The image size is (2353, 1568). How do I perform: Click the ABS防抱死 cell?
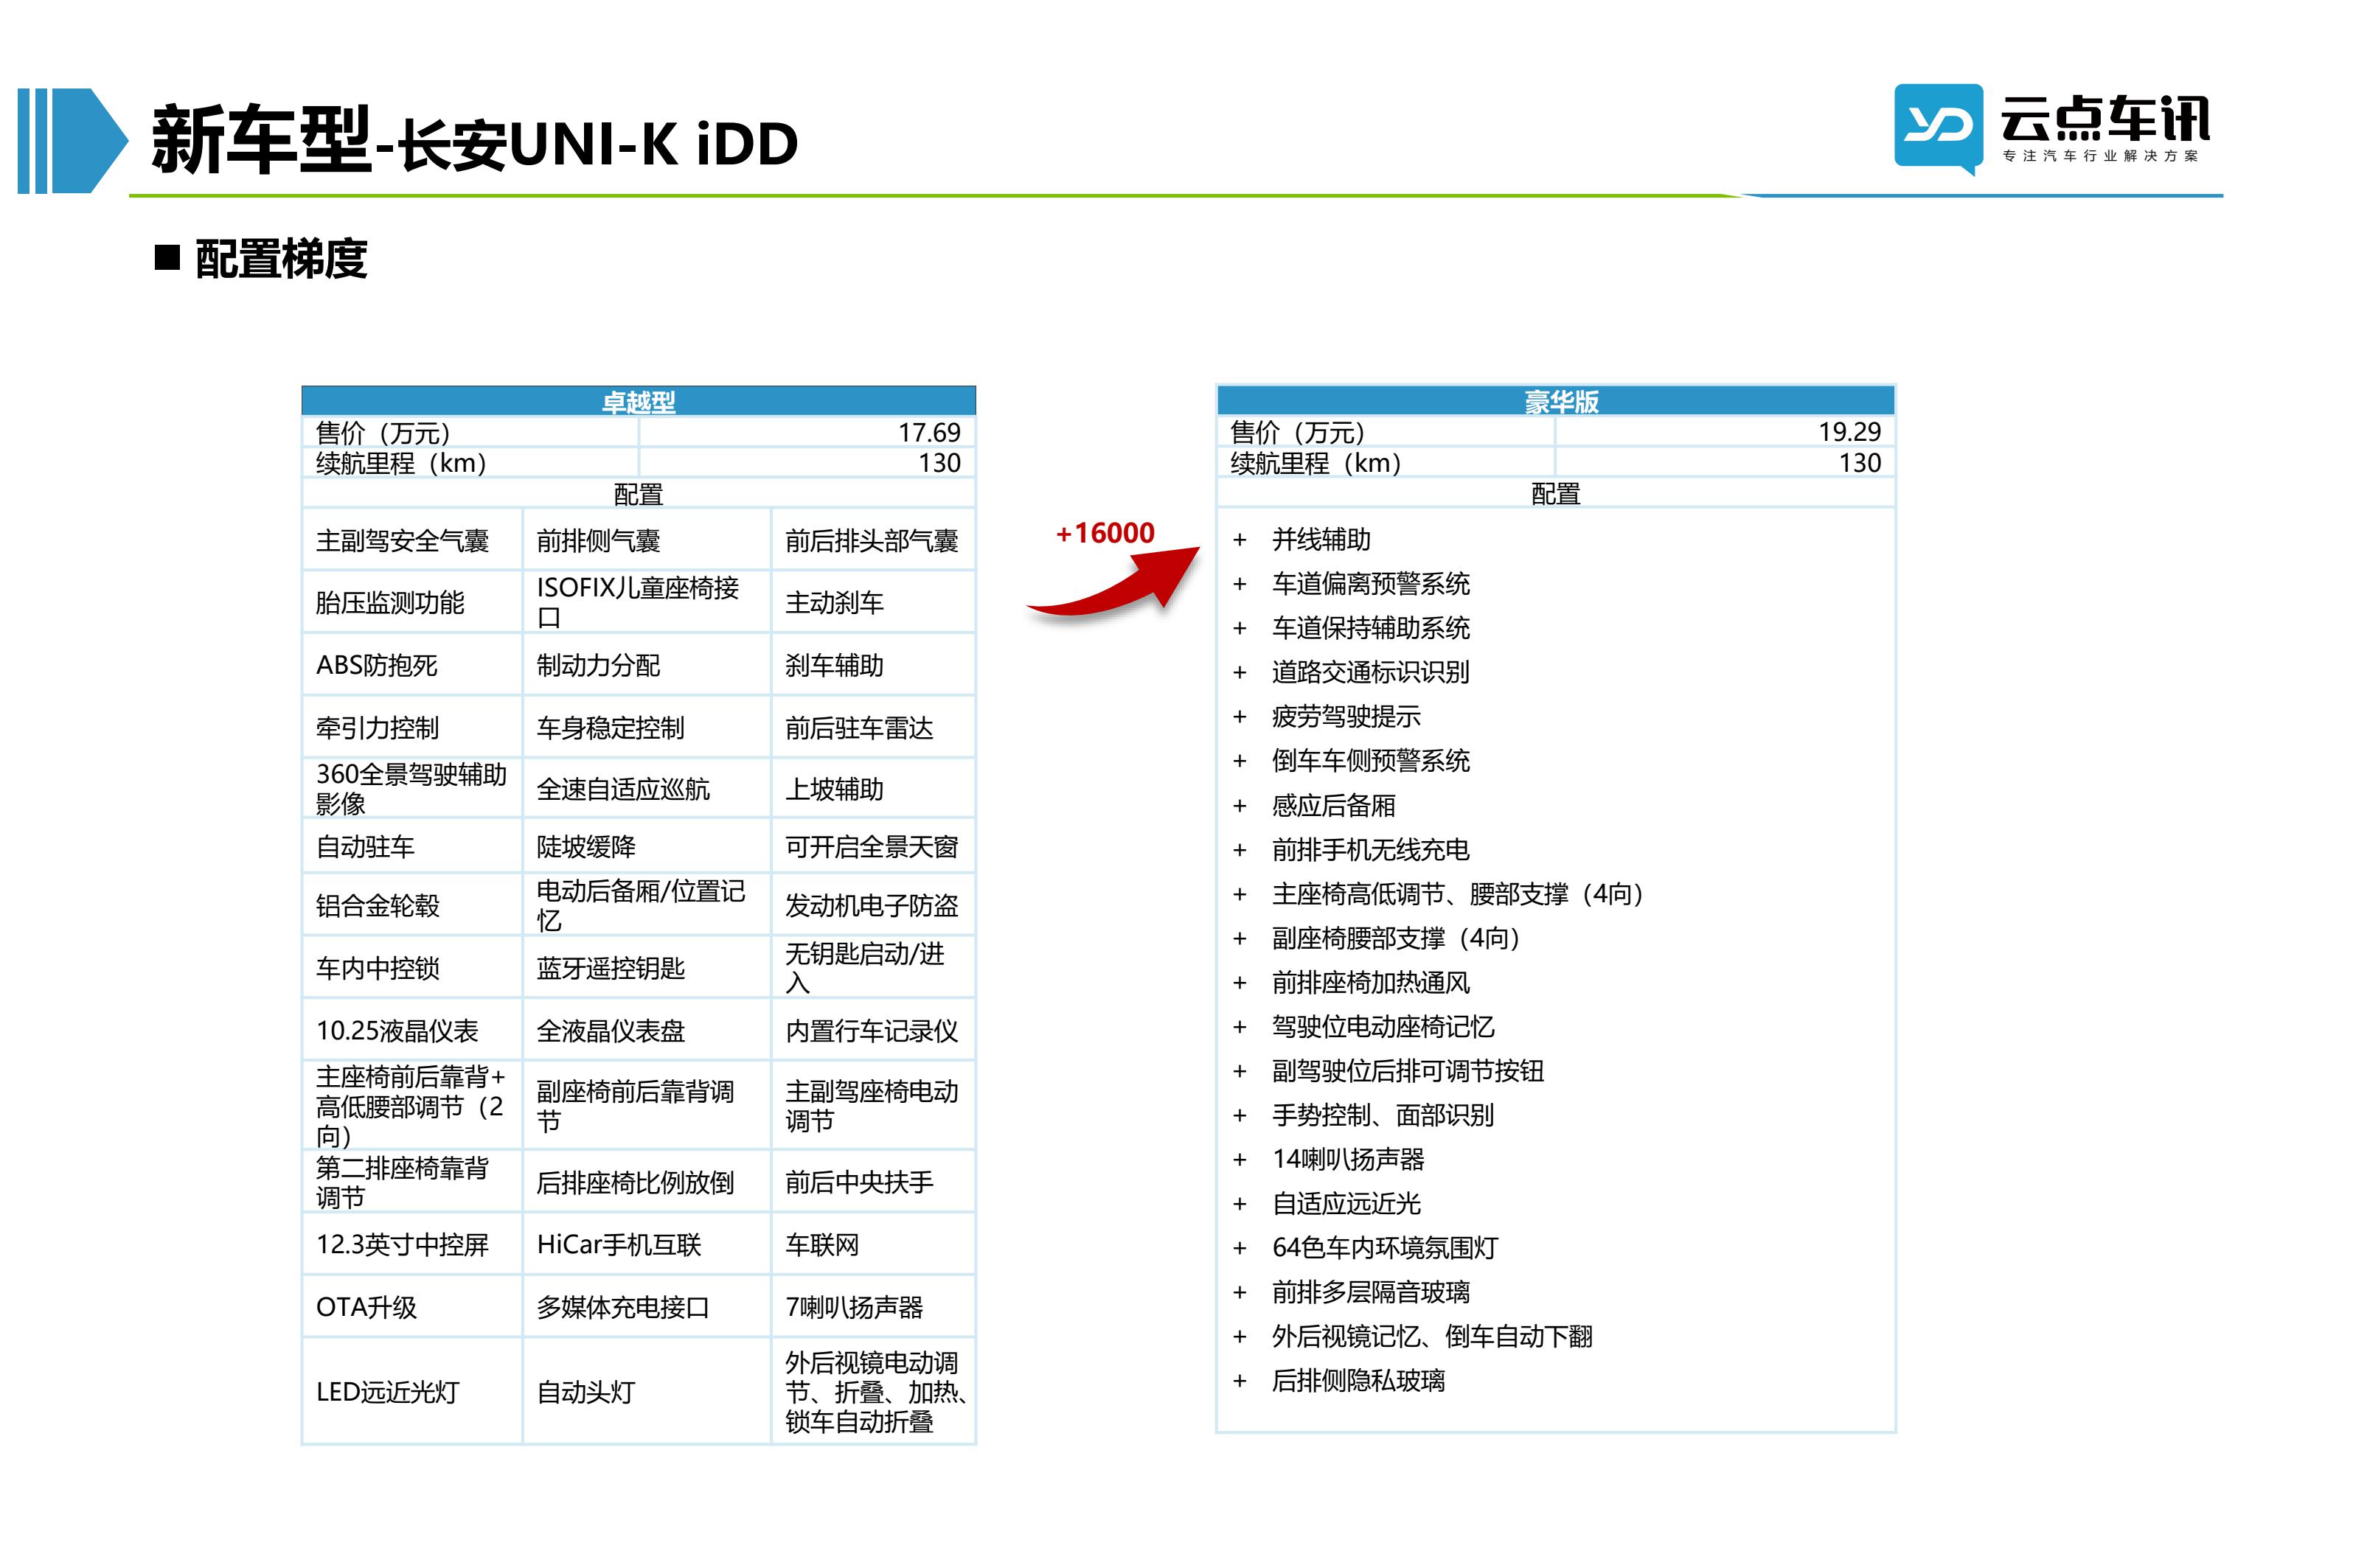point(412,665)
